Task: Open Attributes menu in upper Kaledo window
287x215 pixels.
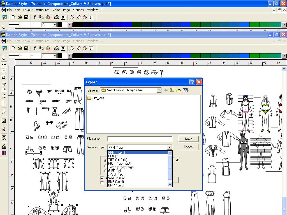Action: 43,10
